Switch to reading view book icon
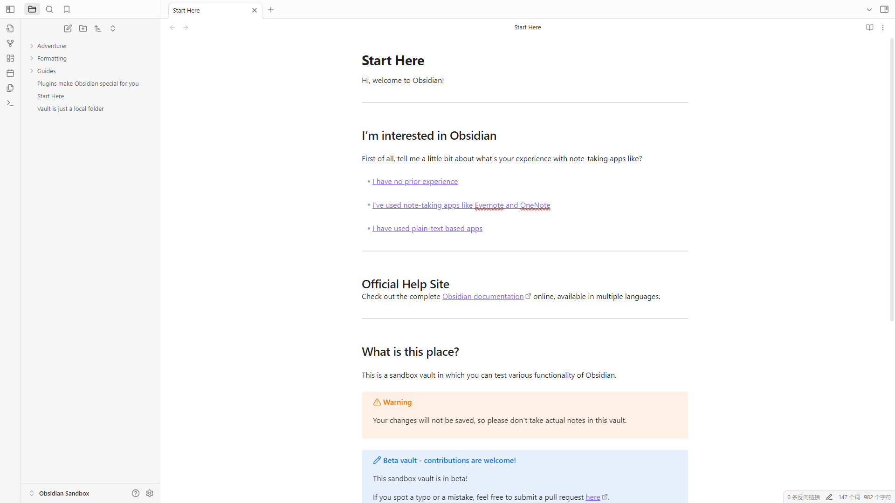The height and width of the screenshot is (503, 895). pos(869,27)
